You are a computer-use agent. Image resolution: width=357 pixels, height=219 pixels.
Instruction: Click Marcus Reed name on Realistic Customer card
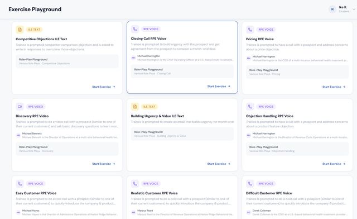(145, 211)
